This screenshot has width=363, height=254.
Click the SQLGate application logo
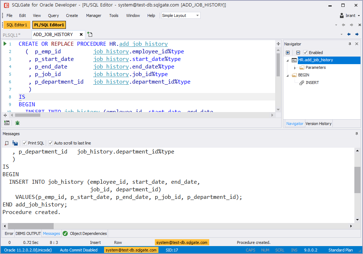6,5
